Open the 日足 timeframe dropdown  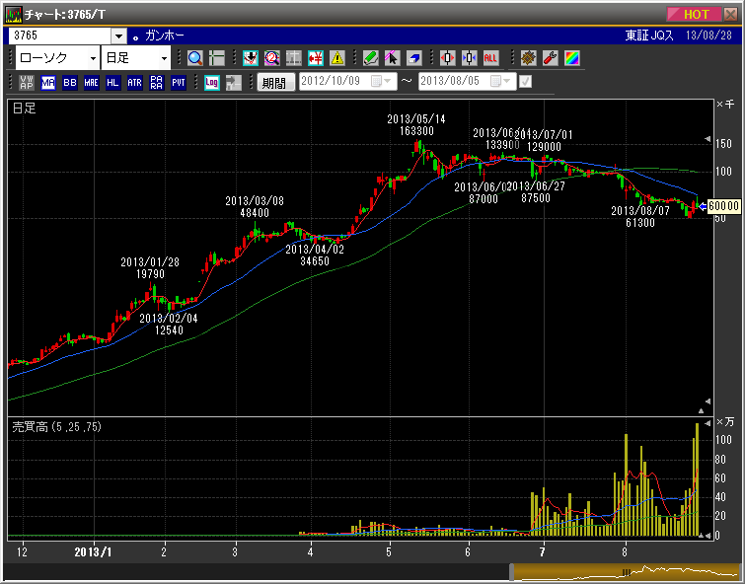point(164,59)
